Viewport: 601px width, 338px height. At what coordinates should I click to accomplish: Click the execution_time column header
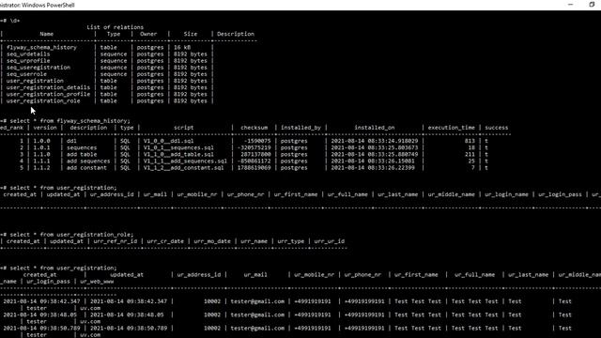click(452, 128)
